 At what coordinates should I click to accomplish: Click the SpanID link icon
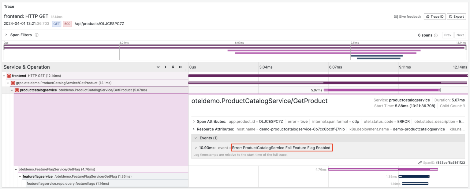[420, 163]
